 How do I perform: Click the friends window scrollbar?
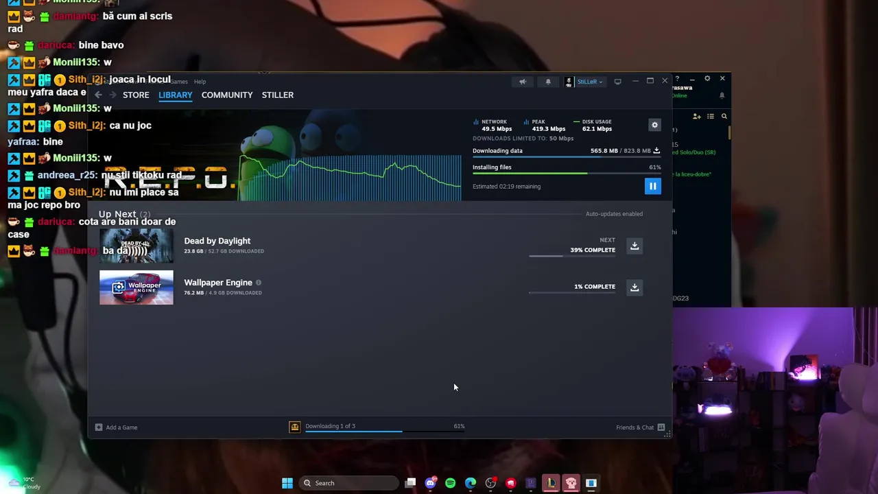coord(728,132)
